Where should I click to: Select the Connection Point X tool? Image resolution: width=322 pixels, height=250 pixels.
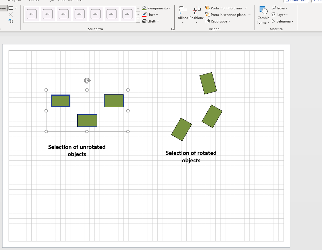point(11,15)
